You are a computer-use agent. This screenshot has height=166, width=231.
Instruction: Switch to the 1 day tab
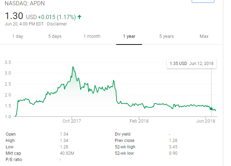pos(18,36)
